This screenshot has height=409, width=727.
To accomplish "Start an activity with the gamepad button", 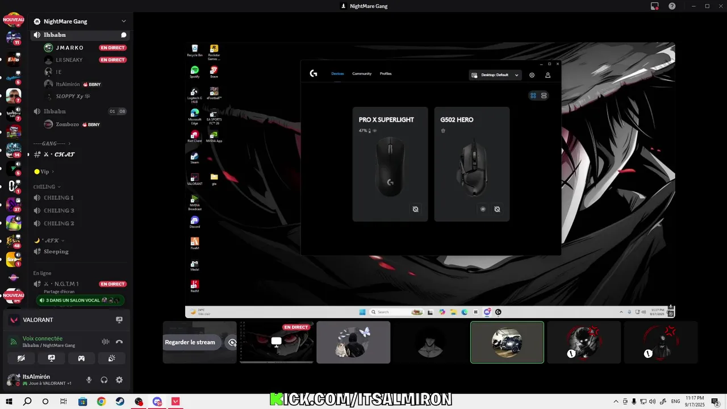I will pos(81,358).
